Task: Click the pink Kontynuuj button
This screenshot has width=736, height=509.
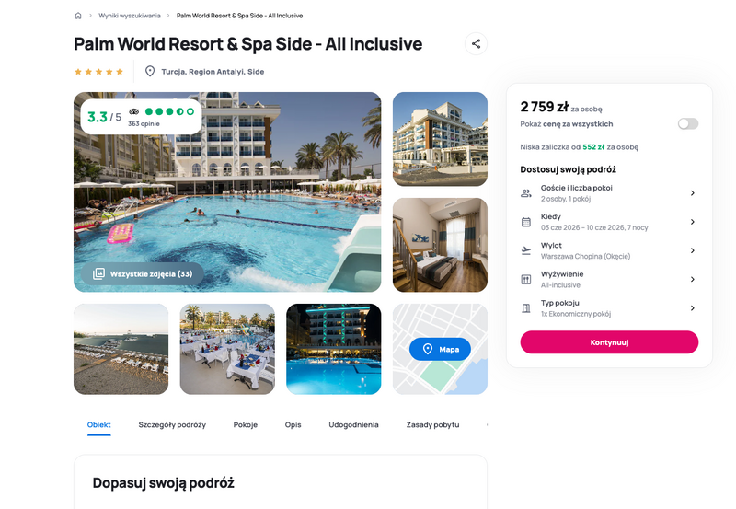Action: 609,342
